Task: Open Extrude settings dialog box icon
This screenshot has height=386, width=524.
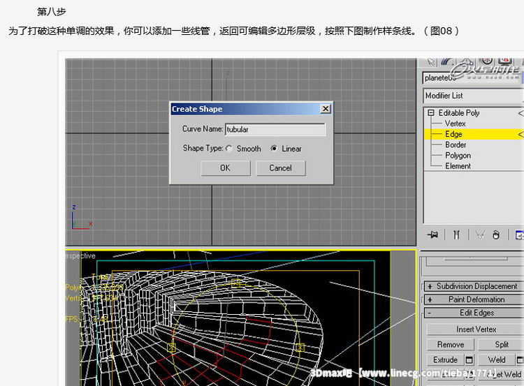Action: 470,360
